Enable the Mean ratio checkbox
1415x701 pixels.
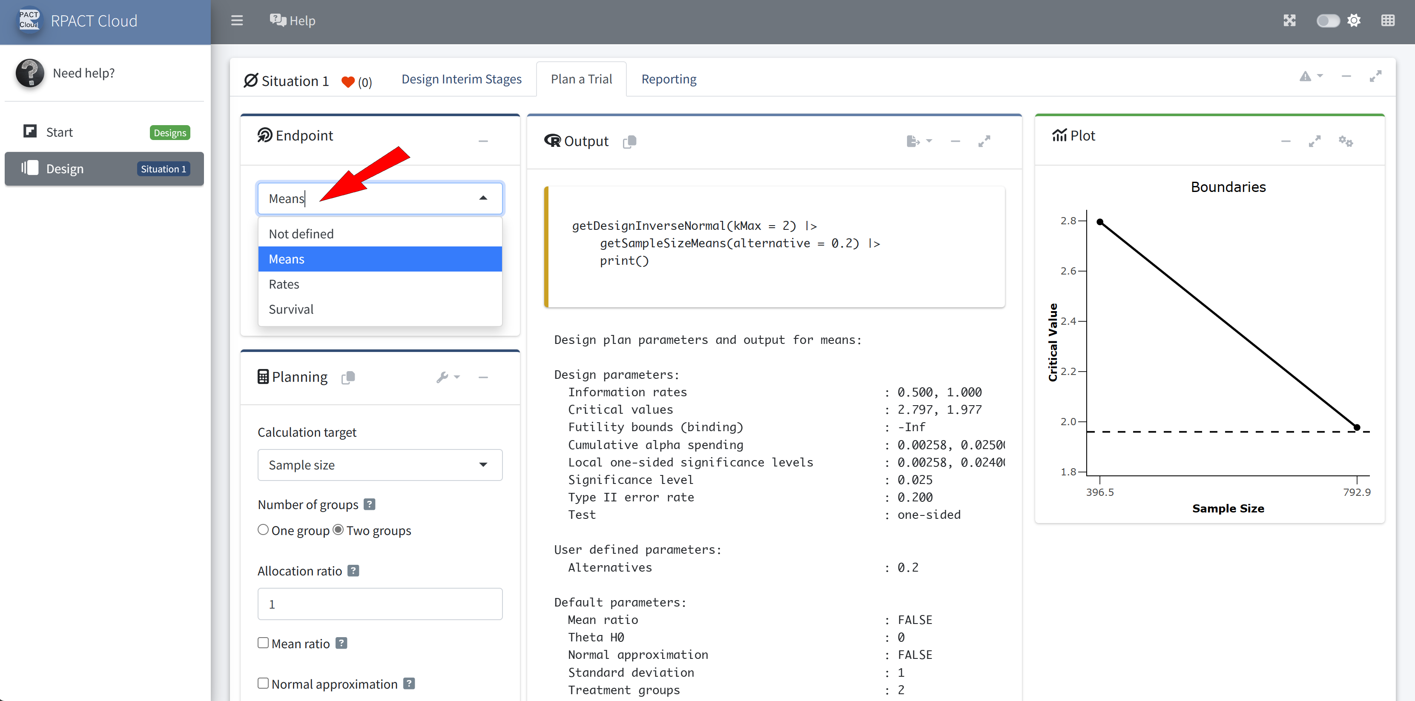point(263,643)
